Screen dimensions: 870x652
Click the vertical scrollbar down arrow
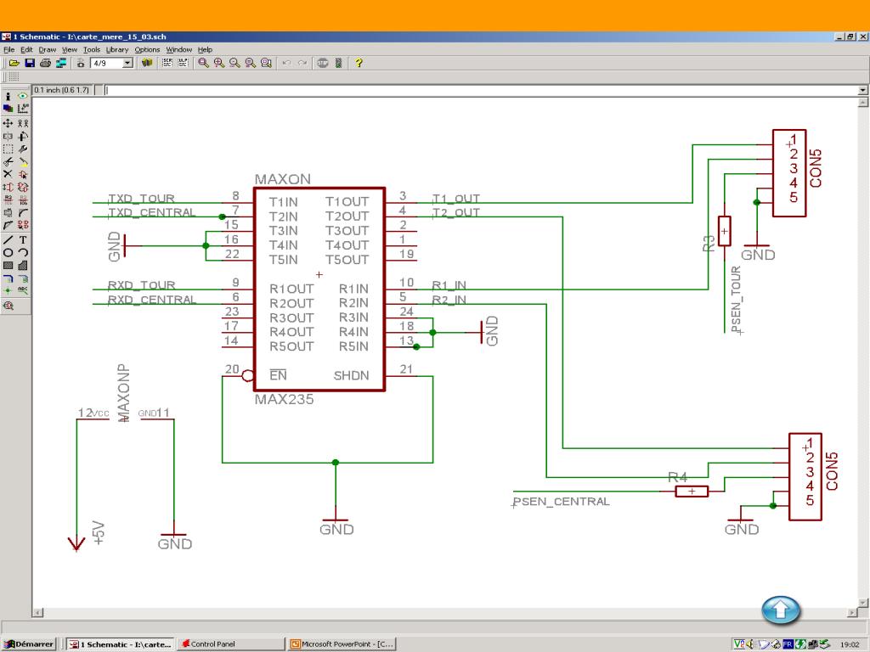(863, 603)
